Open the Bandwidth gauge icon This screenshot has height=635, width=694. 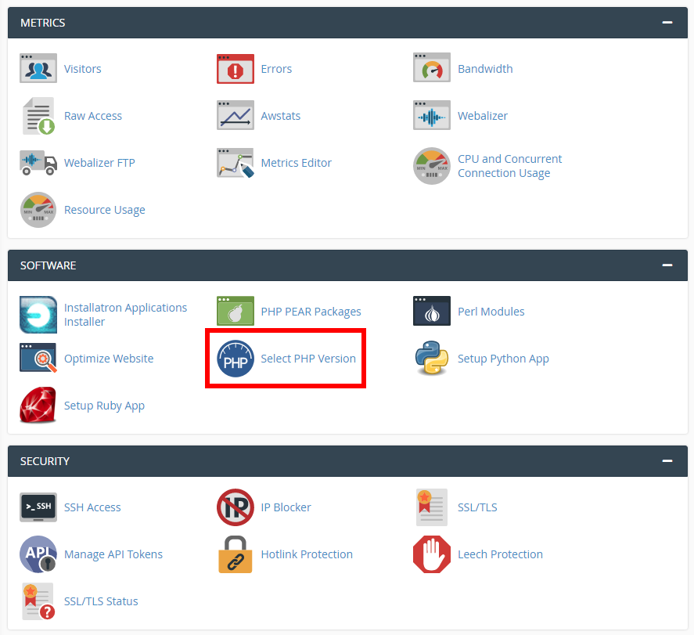click(432, 69)
